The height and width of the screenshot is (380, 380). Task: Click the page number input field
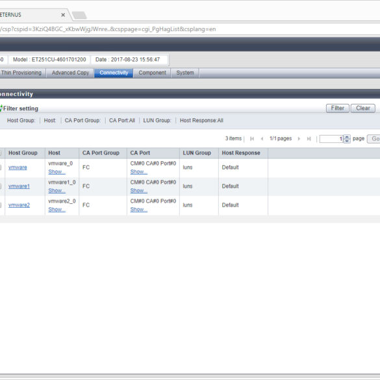point(331,138)
